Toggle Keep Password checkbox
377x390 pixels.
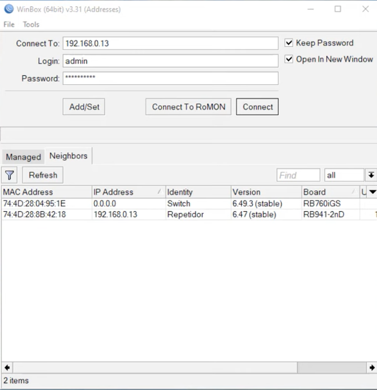[289, 43]
